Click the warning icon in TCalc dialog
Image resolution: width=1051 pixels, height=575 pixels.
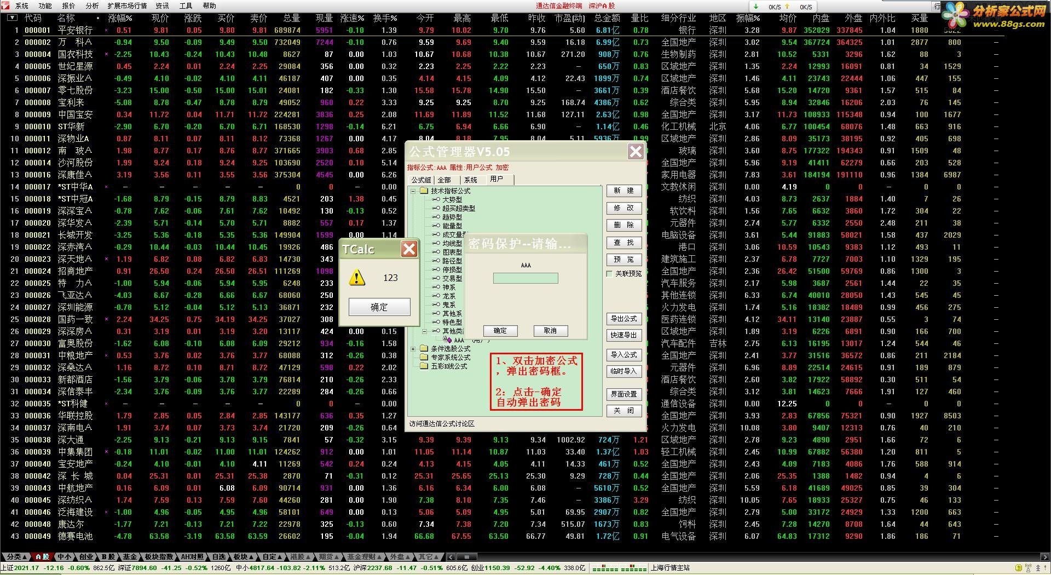point(357,278)
